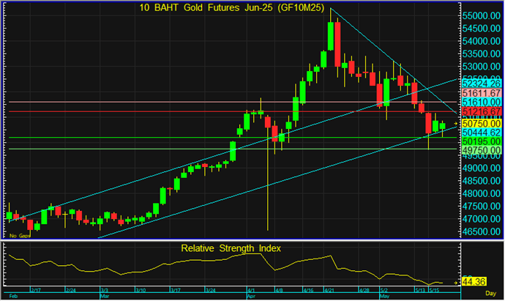Click the yellow current-price arrow marker
The height and width of the screenshot is (301, 505).
[x=455, y=124]
